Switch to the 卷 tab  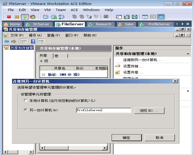pyautogui.click(x=60, y=56)
